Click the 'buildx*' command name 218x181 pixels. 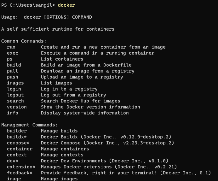click(17, 137)
